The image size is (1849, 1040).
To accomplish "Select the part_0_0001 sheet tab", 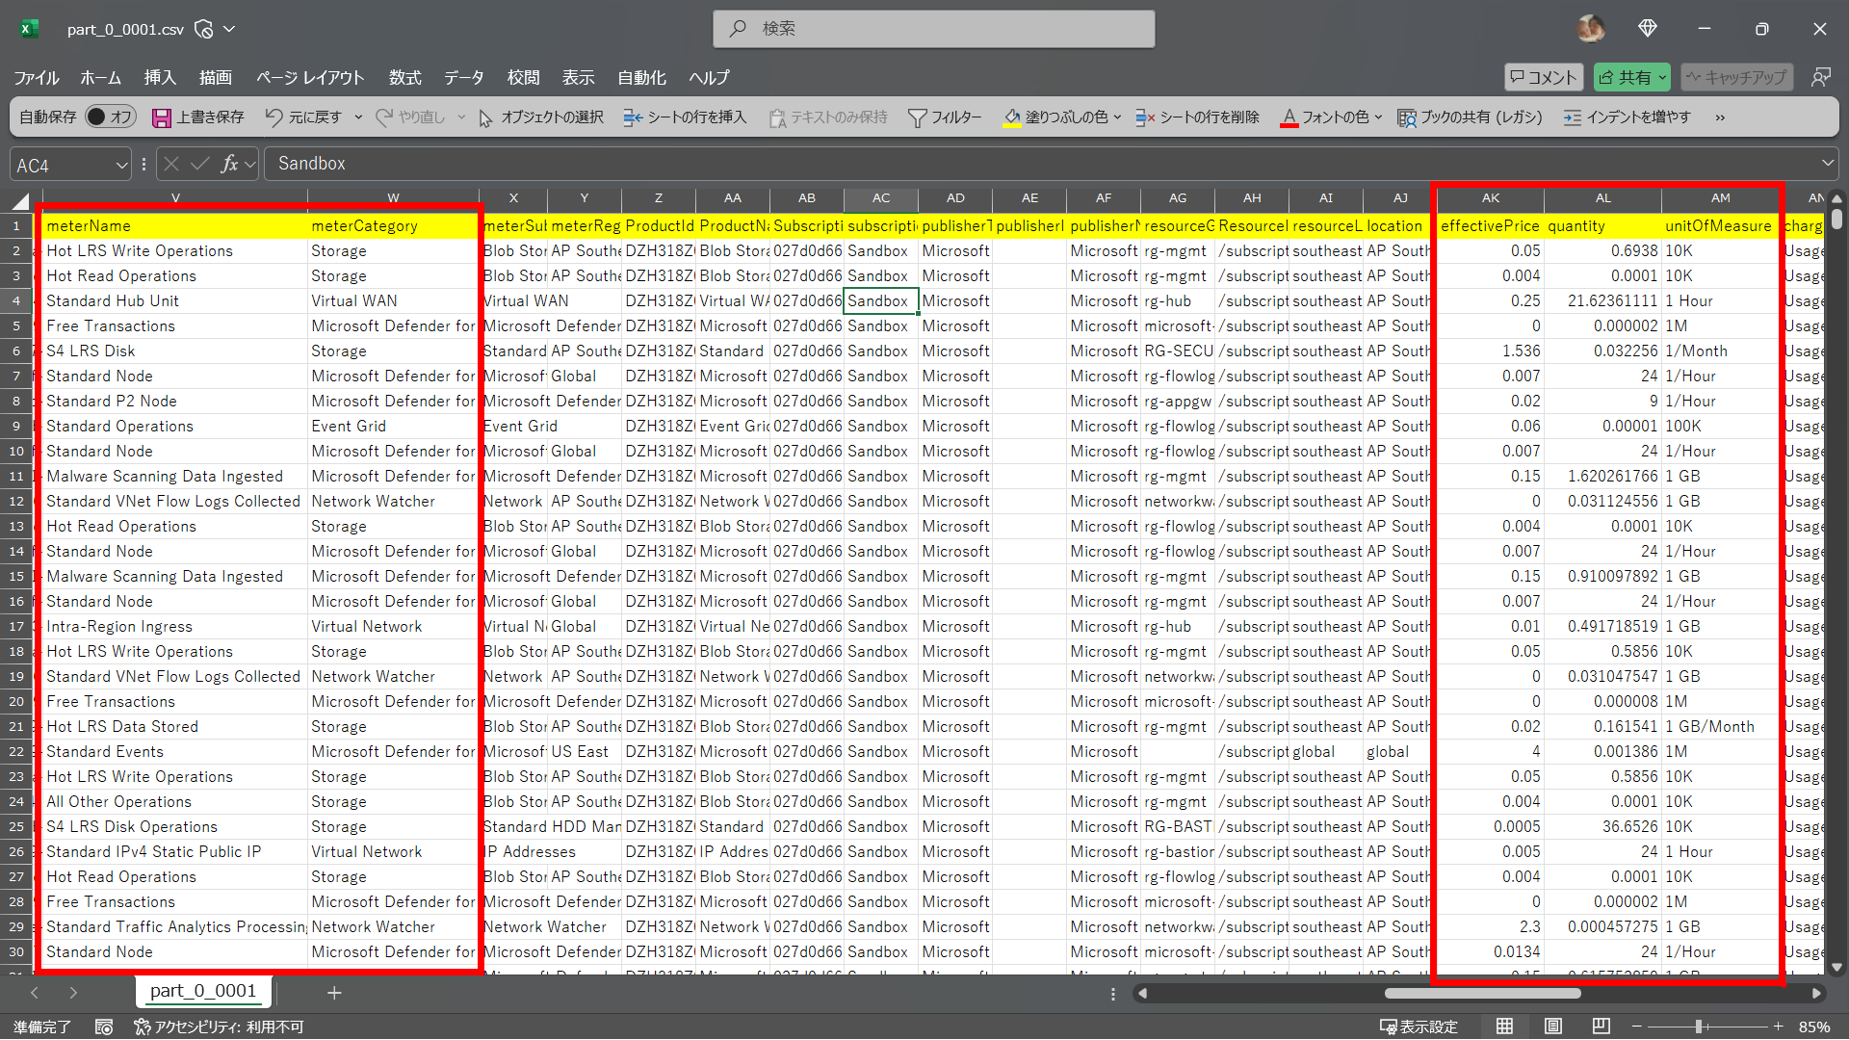I will click(x=202, y=991).
